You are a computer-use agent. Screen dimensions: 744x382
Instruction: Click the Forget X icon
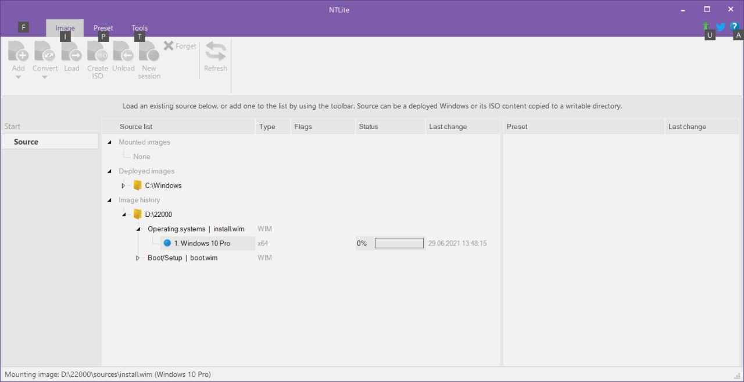click(169, 46)
